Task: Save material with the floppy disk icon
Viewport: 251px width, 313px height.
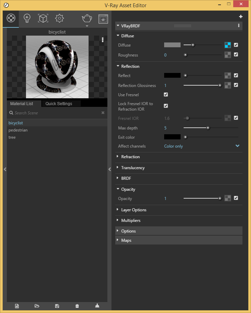Action: point(57,306)
